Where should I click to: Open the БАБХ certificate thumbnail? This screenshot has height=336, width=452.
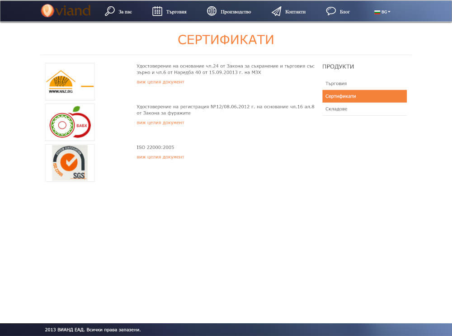coord(70,122)
